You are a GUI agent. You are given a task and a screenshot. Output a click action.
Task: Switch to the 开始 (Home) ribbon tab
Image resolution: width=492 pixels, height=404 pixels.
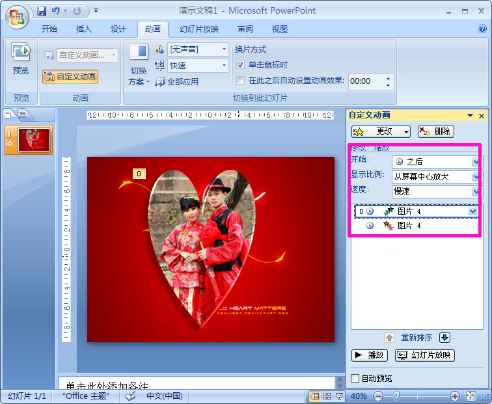(49, 29)
